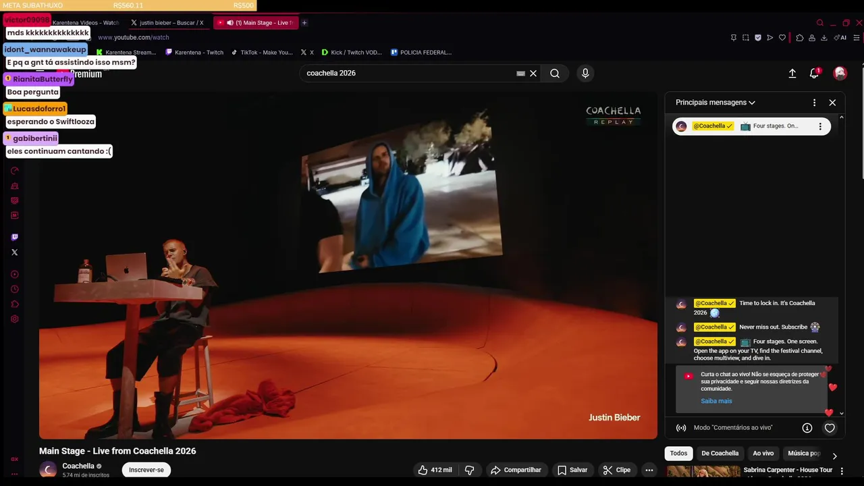Open the history clock icon in sidebar
This screenshot has height=486, width=864.
[15, 289]
